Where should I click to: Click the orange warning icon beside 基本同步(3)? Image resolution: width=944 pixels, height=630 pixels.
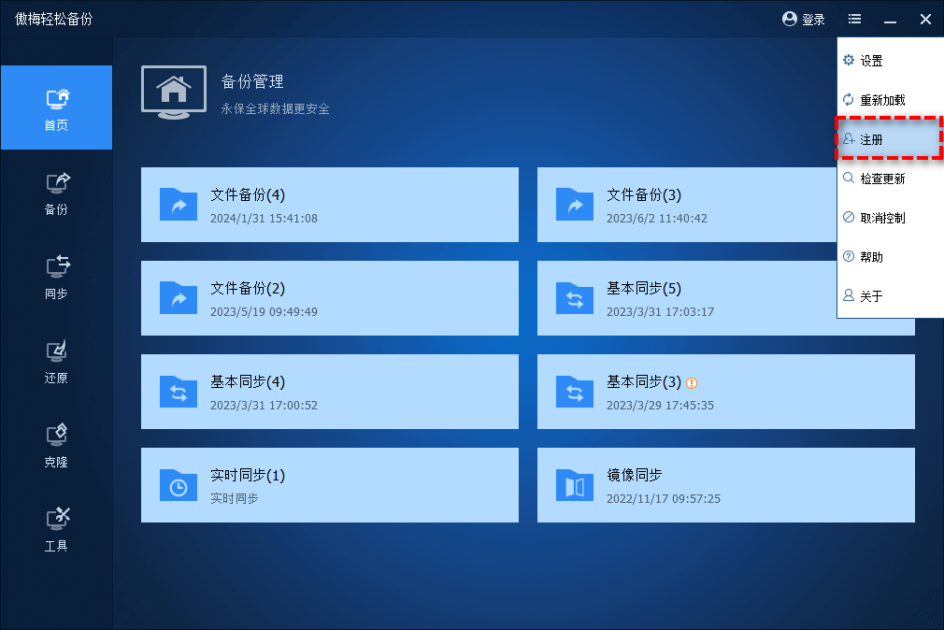click(692, 382)
